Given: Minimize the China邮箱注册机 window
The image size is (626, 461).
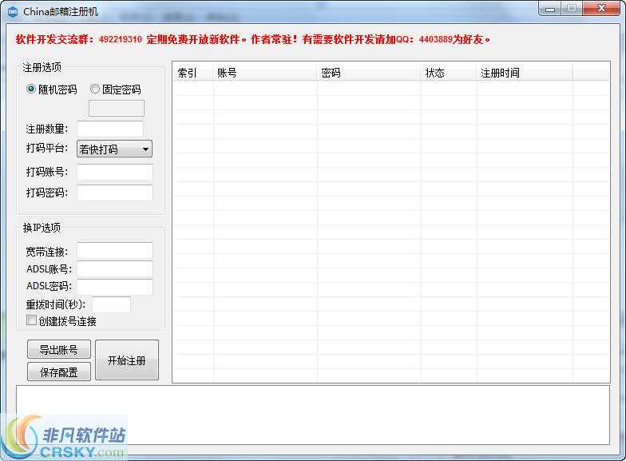Looking at the screenshot, I should tap(550, 9).
